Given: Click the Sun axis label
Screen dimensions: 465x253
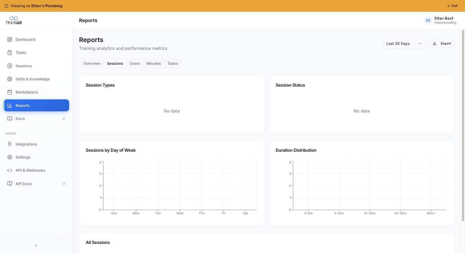Looking at the screenshot, I should pyautogui.click(x=114, y=213).
